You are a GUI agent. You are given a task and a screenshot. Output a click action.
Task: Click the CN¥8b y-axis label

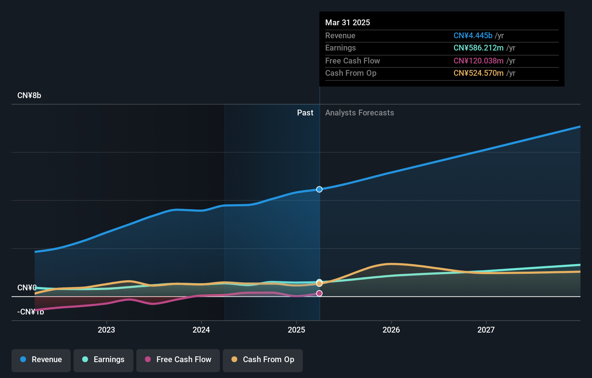[29, 96]
